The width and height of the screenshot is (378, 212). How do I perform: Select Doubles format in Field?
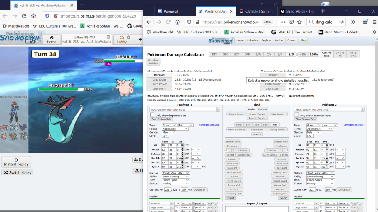(262, 109)
